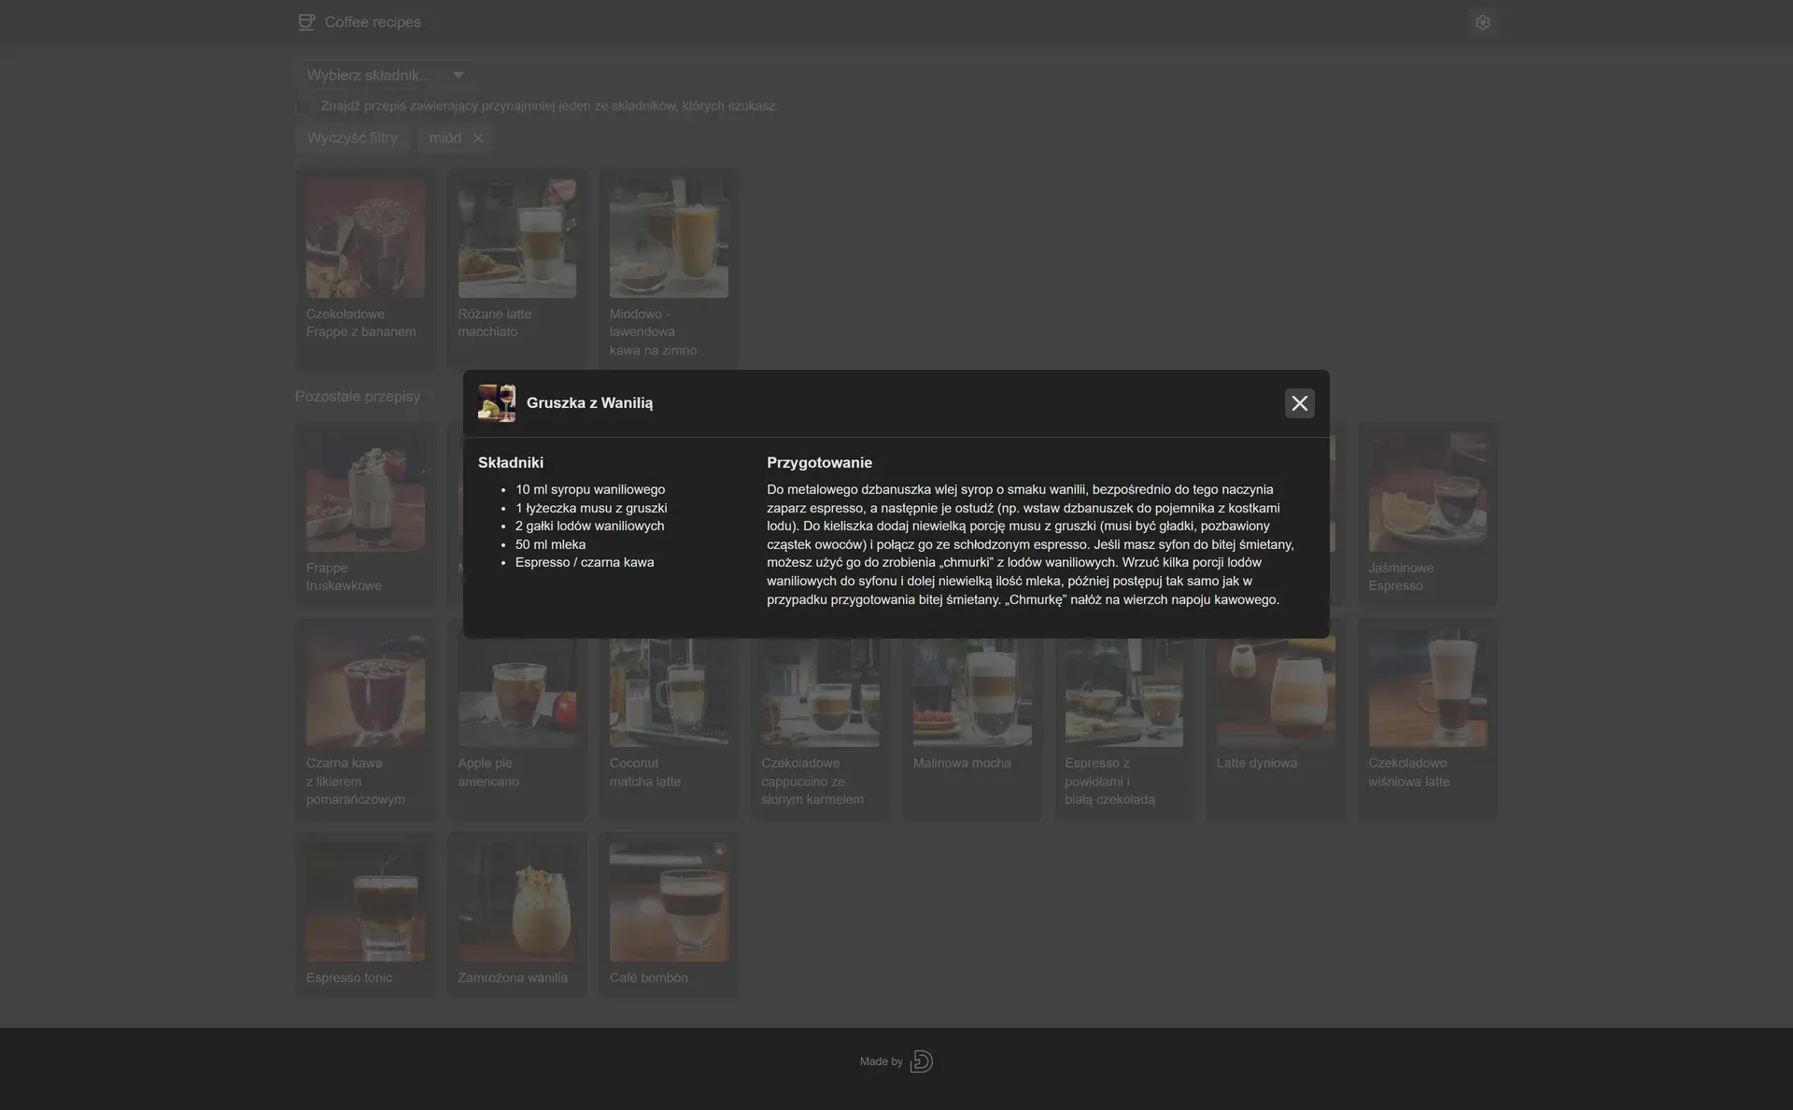Open the Espresso tonic card
Image resolution: width=1793 pixels, height=1110 pixels.
click(x=365, y=914)
